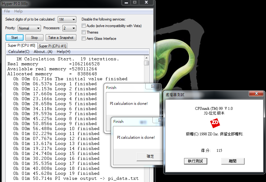Viewport: 266px width, 182px height.
Task: Click the 'The initial value finished' line
Action: click(70, 79)
